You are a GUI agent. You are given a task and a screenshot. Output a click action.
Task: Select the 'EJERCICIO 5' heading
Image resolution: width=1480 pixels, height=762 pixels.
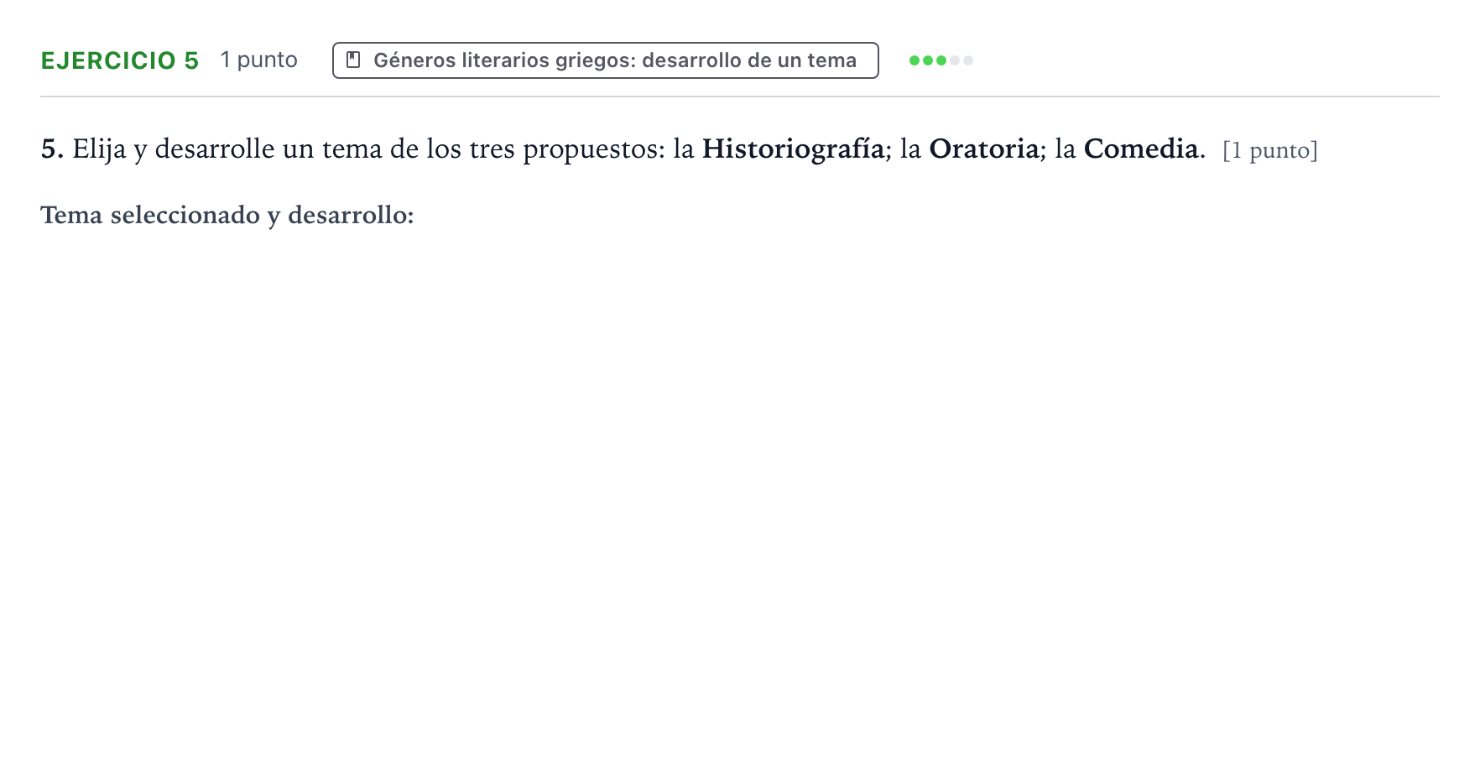(x=120, y=60)
